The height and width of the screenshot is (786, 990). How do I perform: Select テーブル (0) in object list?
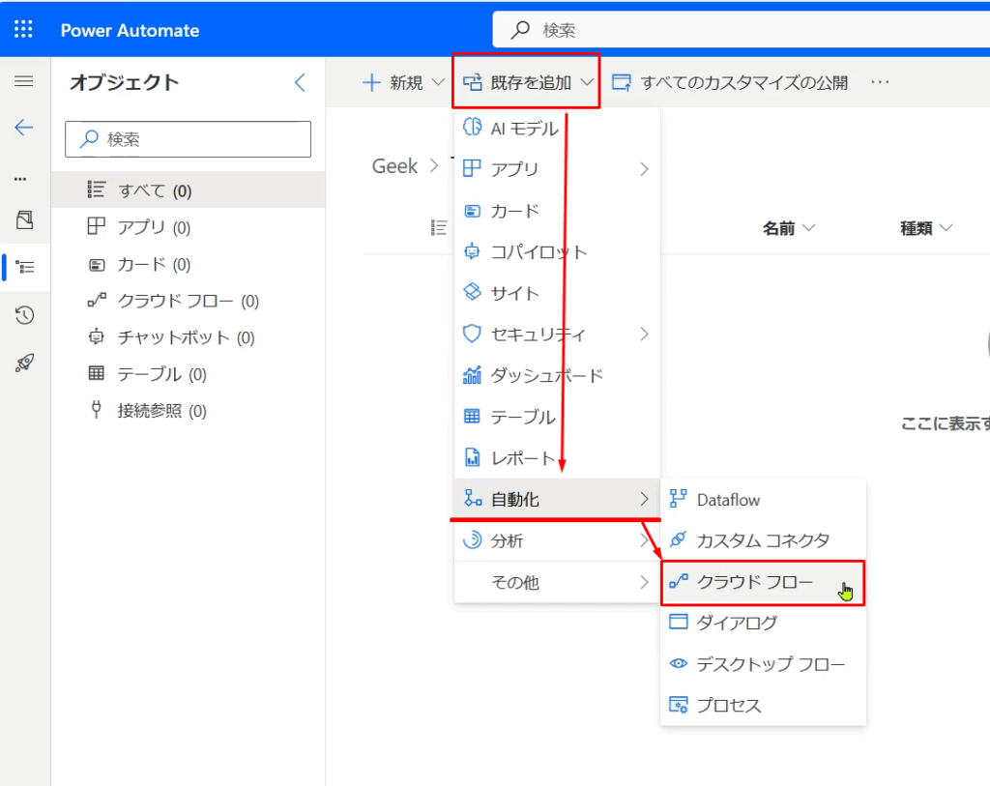pyautogui.click(x=189, y=374)
